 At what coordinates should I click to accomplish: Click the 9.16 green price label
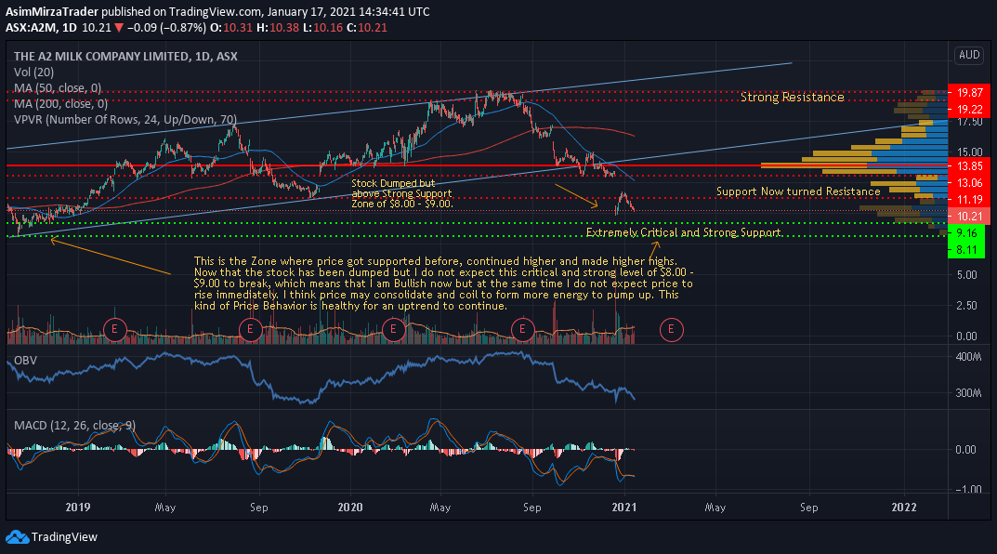tap(965, 232)
